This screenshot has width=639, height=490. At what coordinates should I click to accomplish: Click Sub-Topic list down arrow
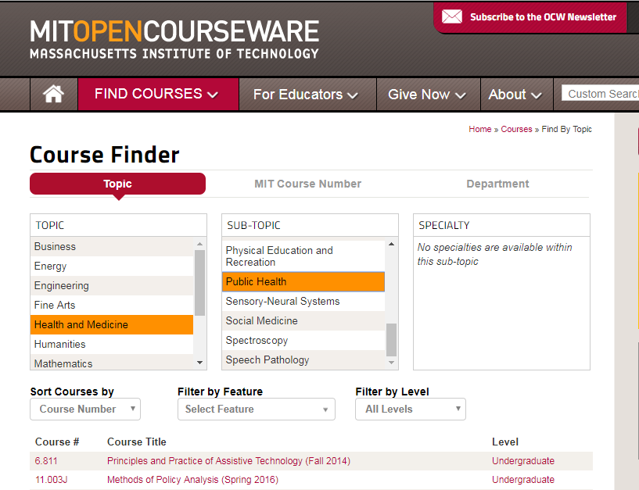click(391, 363)
